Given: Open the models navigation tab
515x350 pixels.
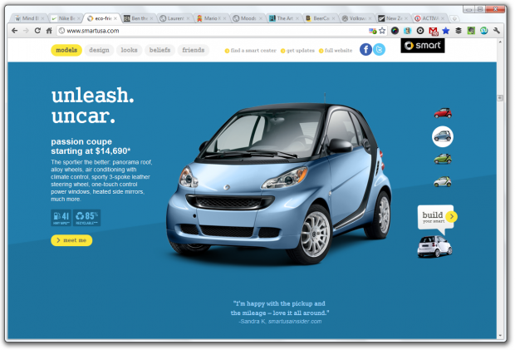Looking at the screenshot, I should pyautogui.click(x=66, y=50).
